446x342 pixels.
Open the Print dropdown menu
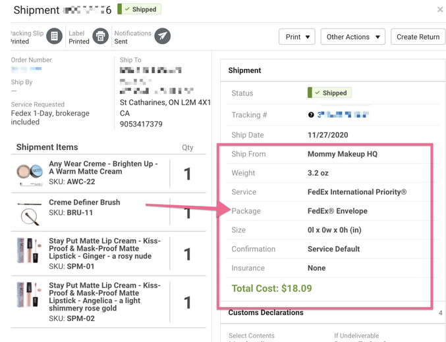point(296,37)
